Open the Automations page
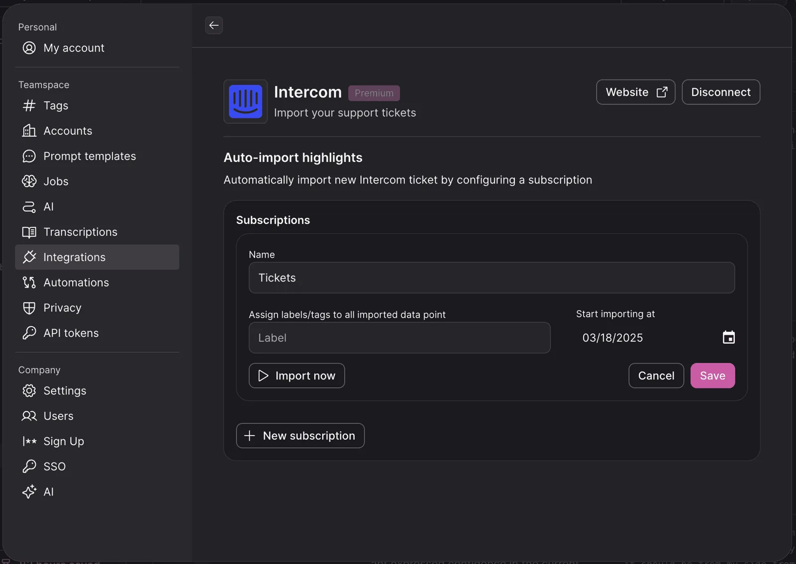The width and height of the screenshot is (796, 564). 97,282
